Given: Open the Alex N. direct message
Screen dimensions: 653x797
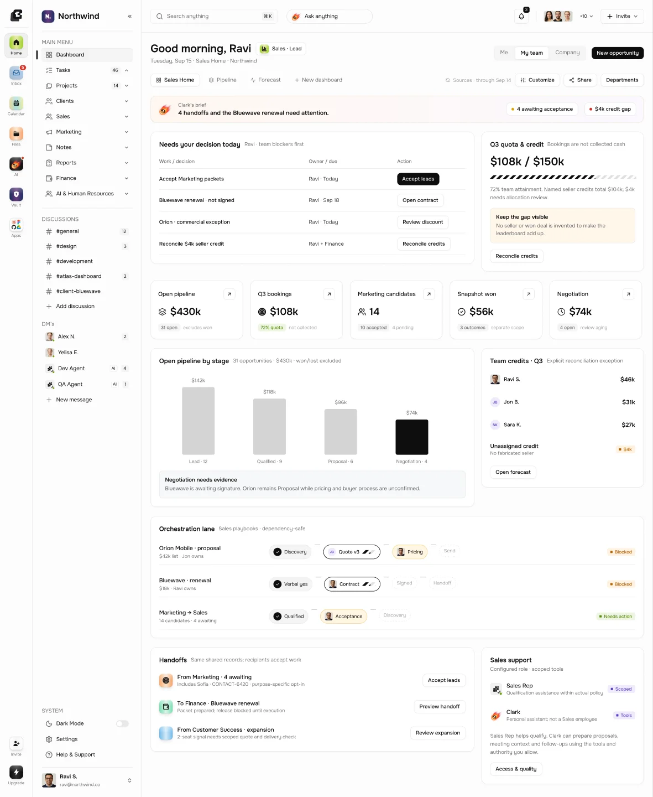Looking at the screenshot, I should [87, 337].
